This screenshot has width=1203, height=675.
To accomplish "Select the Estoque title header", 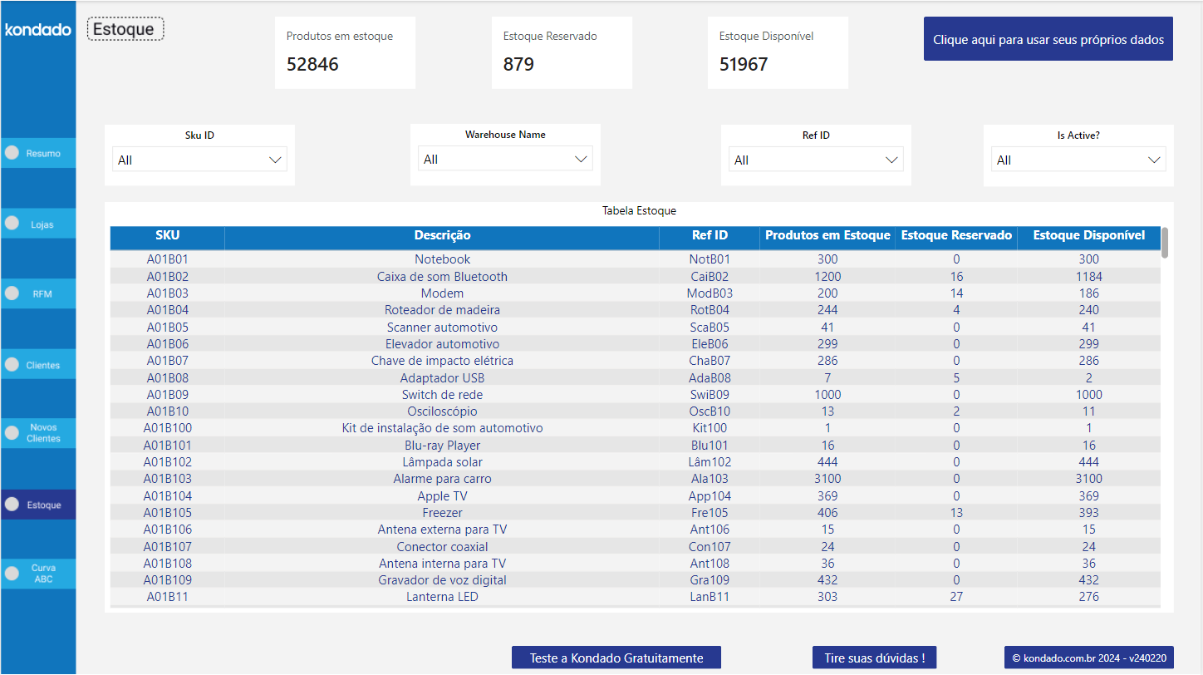I will pos(125,27).
